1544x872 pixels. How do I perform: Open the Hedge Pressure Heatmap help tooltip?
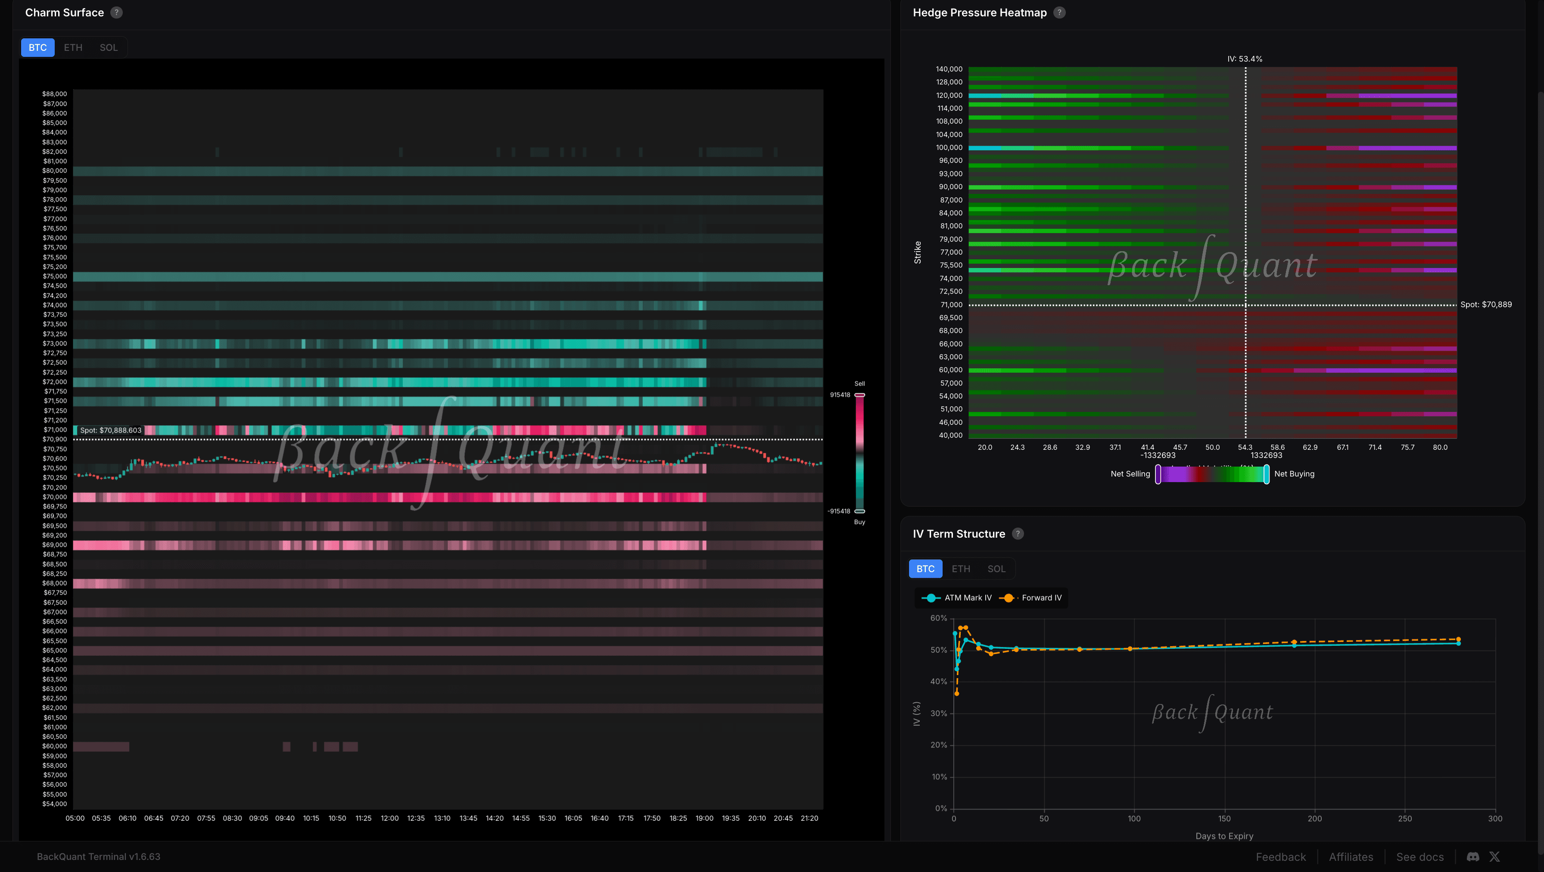tap(1059, 12)
